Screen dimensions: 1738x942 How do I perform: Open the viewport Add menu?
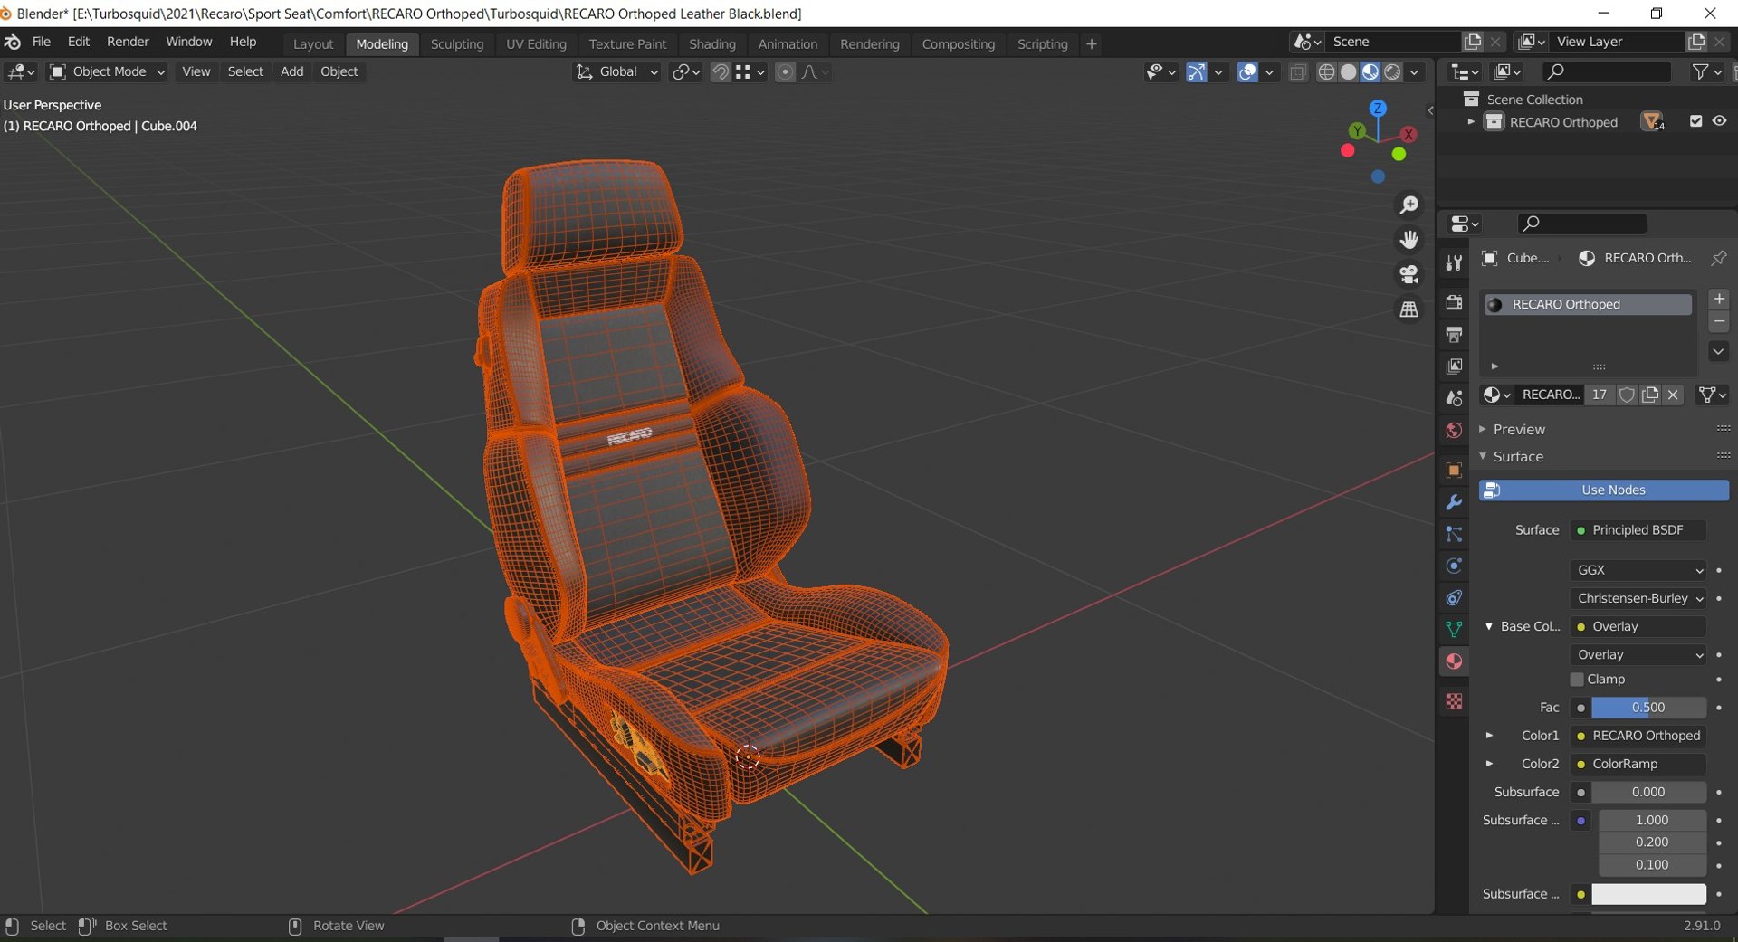[291, 72]
